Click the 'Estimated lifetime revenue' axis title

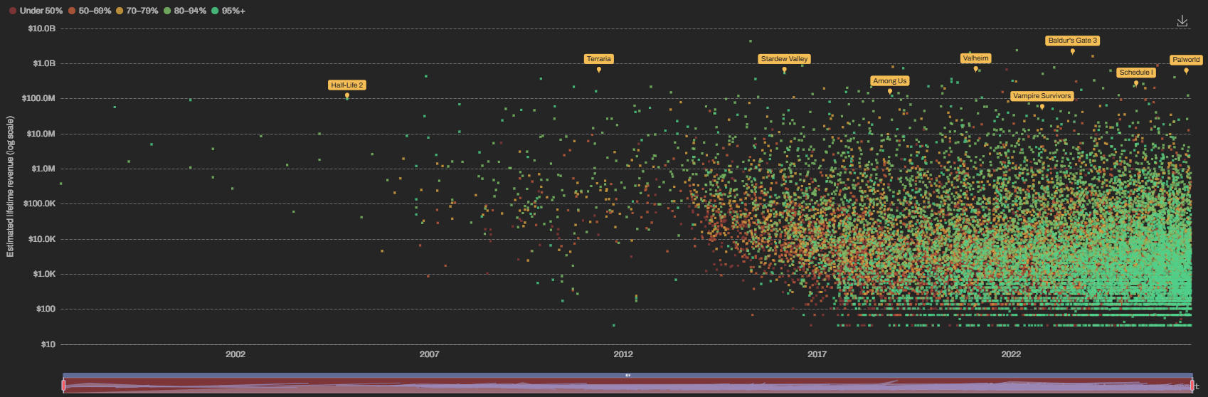(10, 186)
